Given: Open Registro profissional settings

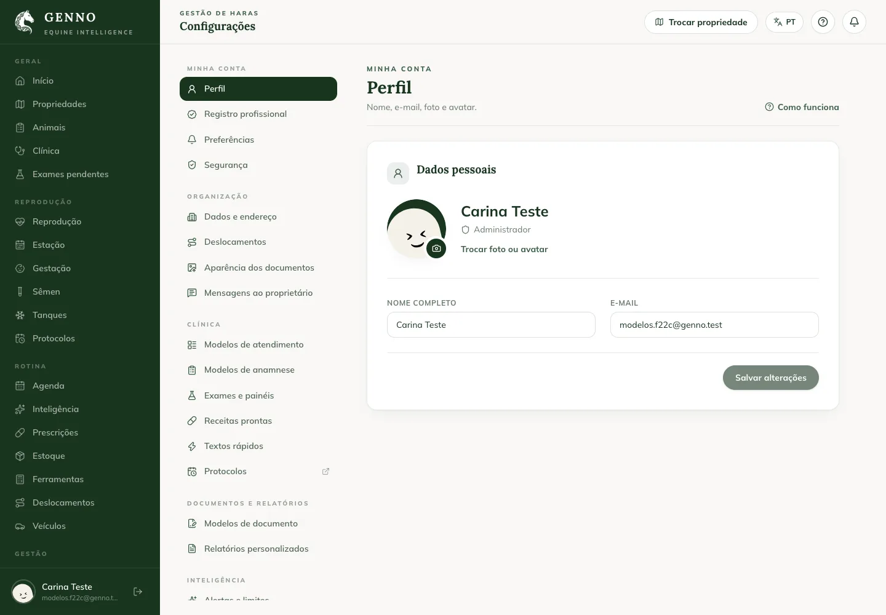Looking at the screenshot, I should [x=258, y=114].
